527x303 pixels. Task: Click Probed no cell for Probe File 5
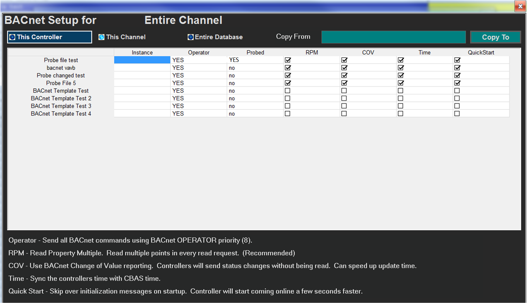click(255, 83)
